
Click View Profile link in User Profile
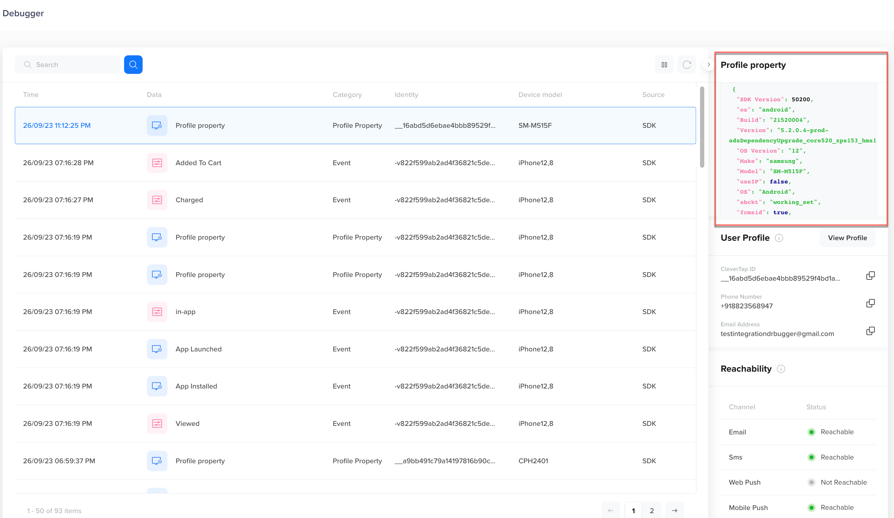(x=848, y=238)
